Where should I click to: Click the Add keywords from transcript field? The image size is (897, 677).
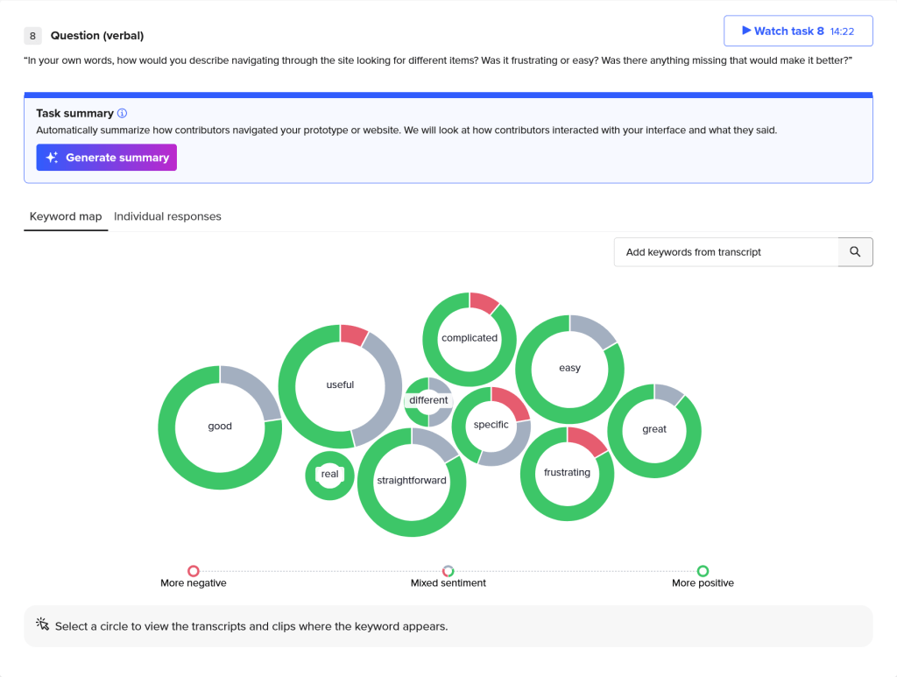coord(725,252)
